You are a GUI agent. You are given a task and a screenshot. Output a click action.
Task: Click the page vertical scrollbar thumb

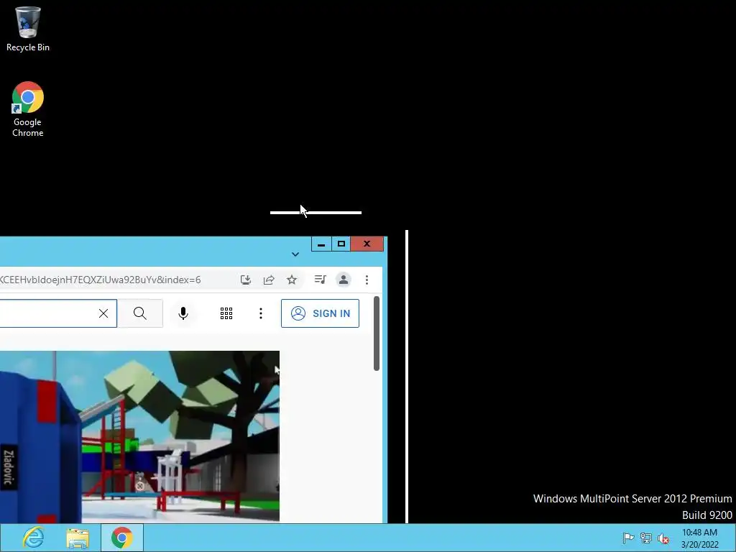(377, 333)
